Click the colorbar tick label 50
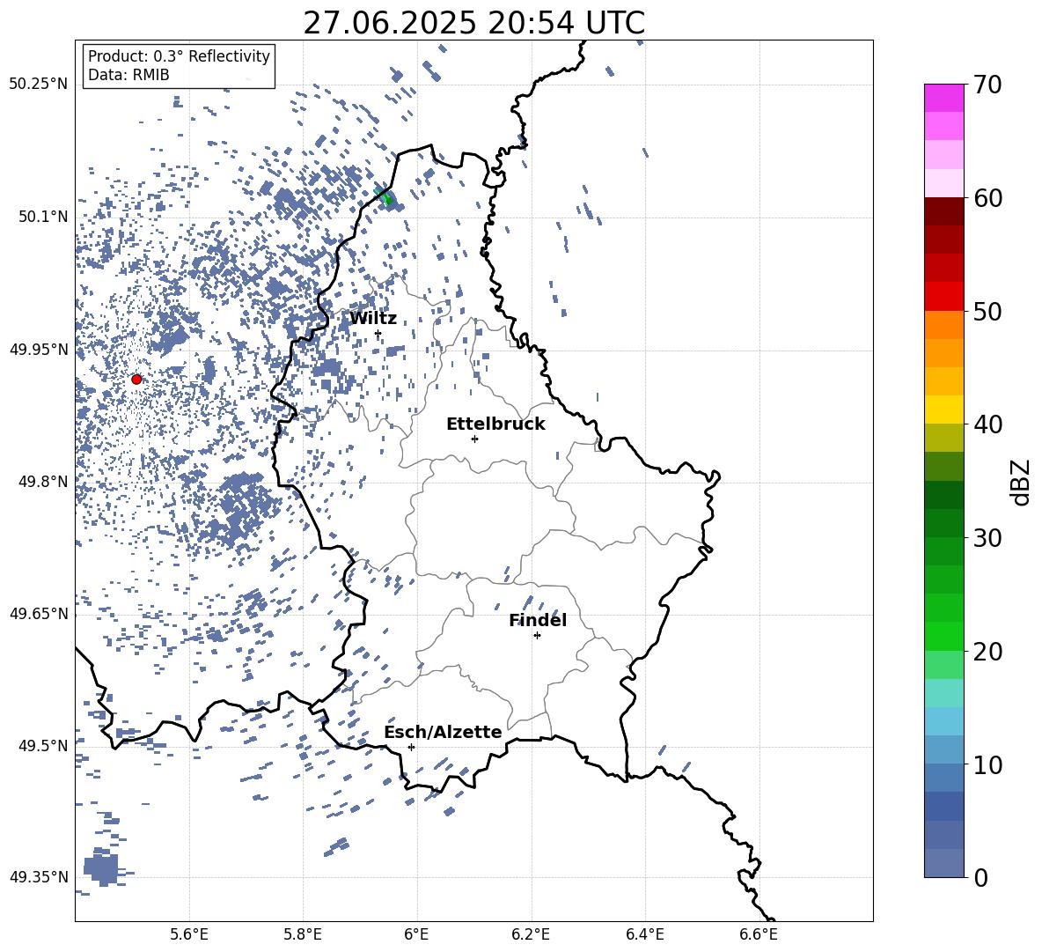 pos(987,312)
